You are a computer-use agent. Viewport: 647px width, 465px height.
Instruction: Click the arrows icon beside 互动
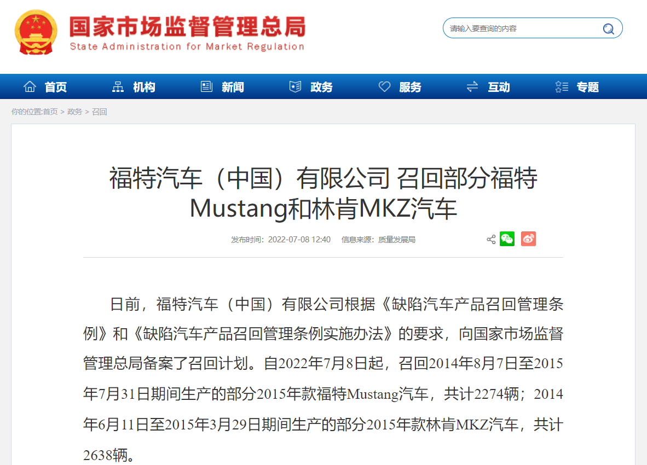[x=472, y=86]
